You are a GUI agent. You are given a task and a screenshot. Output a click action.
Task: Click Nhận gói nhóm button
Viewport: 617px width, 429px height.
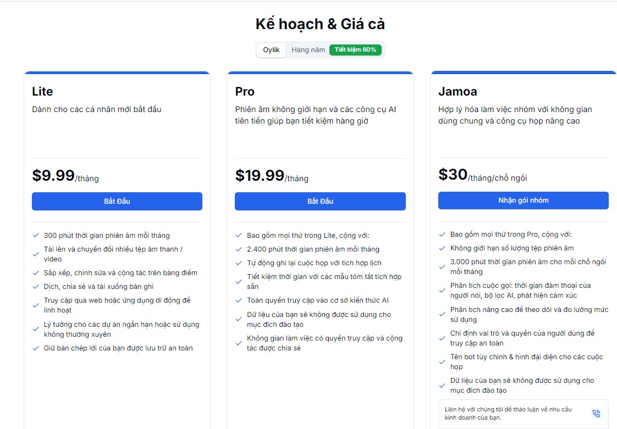tap(523, 200)
